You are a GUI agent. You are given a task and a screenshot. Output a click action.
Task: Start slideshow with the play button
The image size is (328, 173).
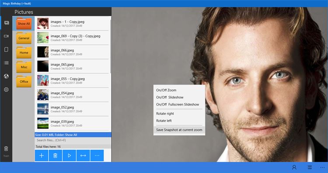(69, 156)
